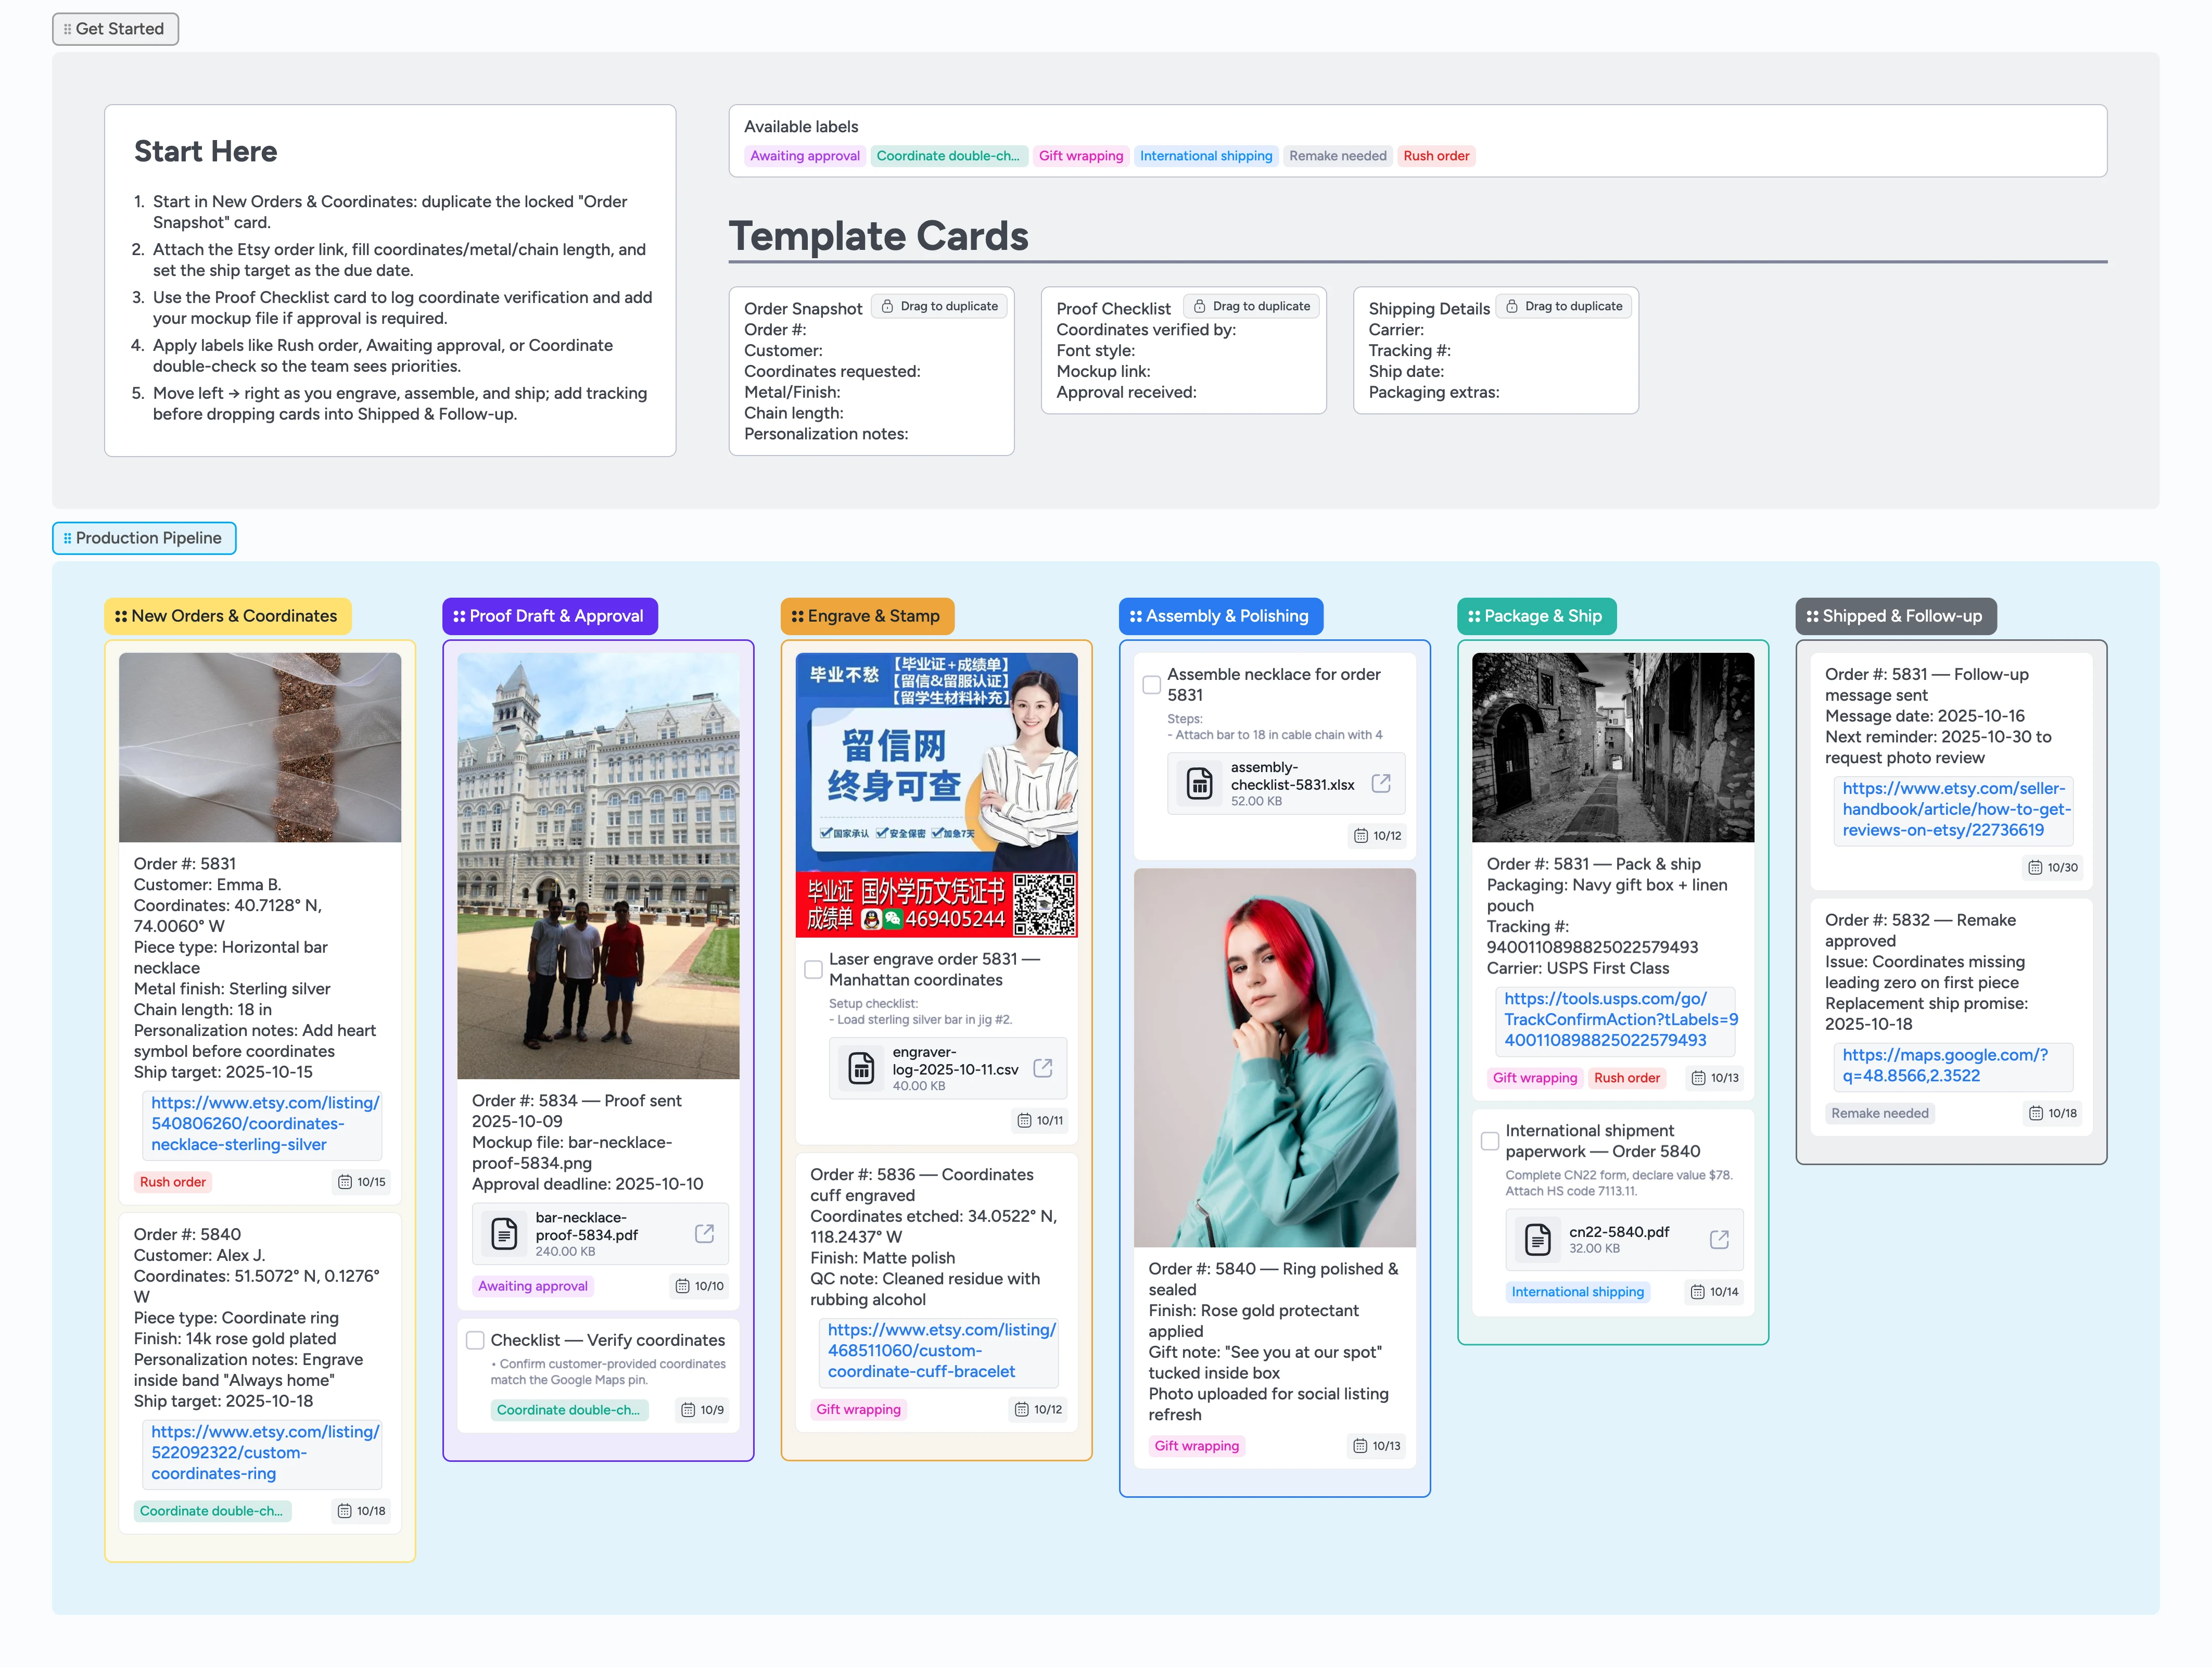Select the Proof Draft & Approval column header
This screenshot has height=1667, width=2212.
click(550, 616)
